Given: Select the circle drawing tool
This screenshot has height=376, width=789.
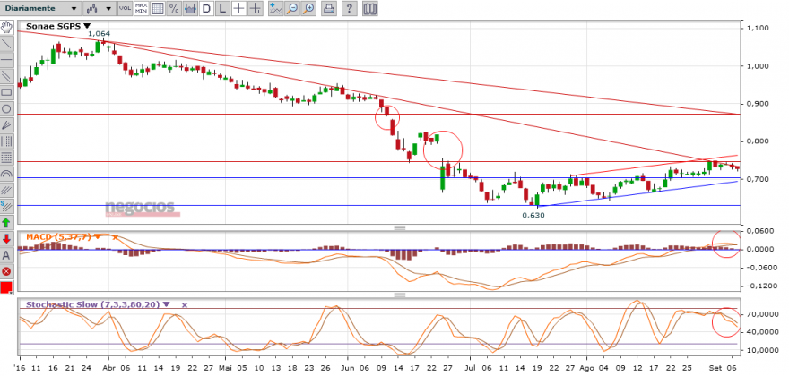Looking at the screenshot, I should click(x=6, y=108).
